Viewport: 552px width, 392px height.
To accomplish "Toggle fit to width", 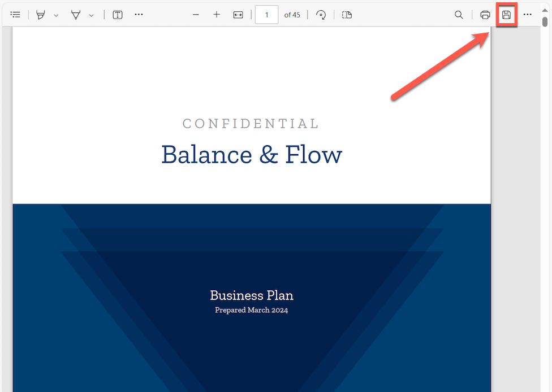I will pos(238,15).
